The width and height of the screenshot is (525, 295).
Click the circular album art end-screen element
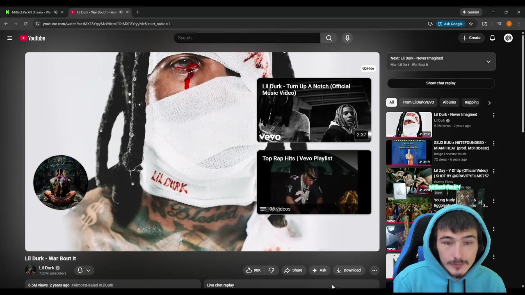[x=61, y=182]
